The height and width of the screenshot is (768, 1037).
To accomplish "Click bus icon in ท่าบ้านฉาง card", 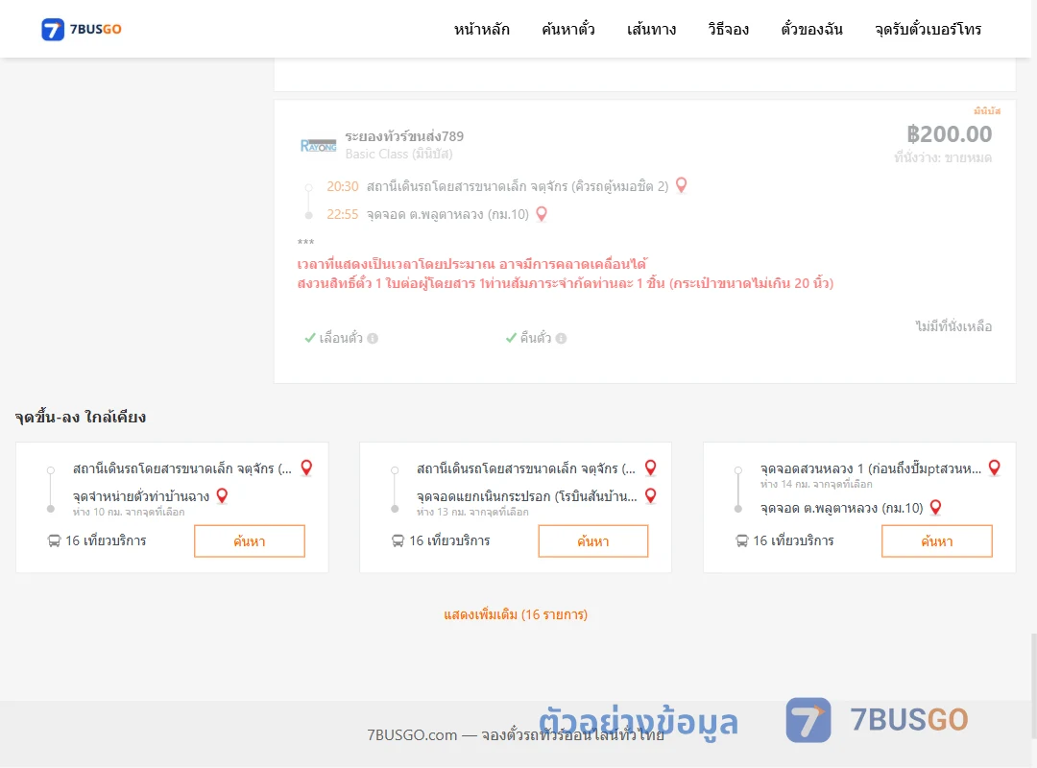I will coord(54,541).
